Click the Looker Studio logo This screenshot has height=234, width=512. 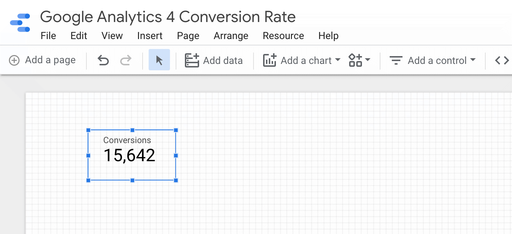[x=20, y=23]
